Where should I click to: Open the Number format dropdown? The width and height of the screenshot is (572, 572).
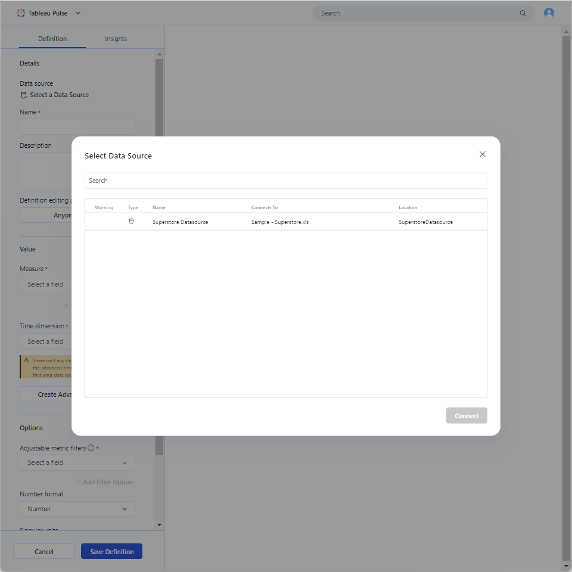point(77,509)
